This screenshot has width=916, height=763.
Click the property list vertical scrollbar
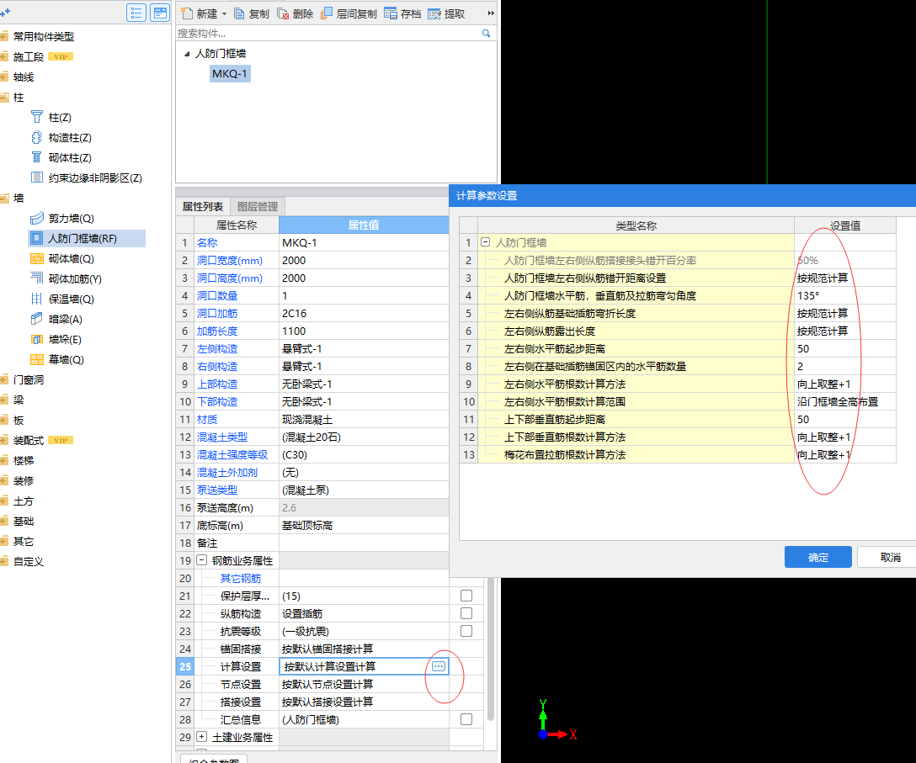(x=491, y=648)
